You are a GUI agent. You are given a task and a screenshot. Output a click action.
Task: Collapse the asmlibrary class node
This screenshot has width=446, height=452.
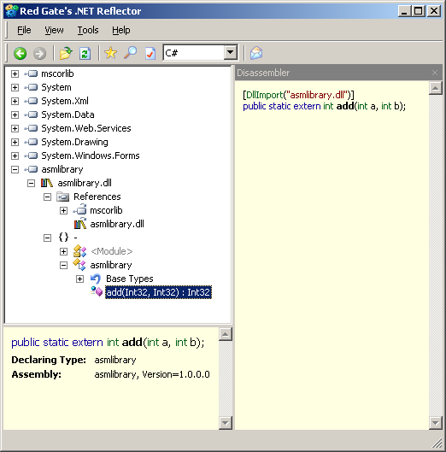[x=63, y=265]
